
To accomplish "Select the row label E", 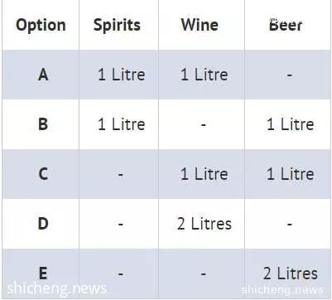I will point(43,273).
